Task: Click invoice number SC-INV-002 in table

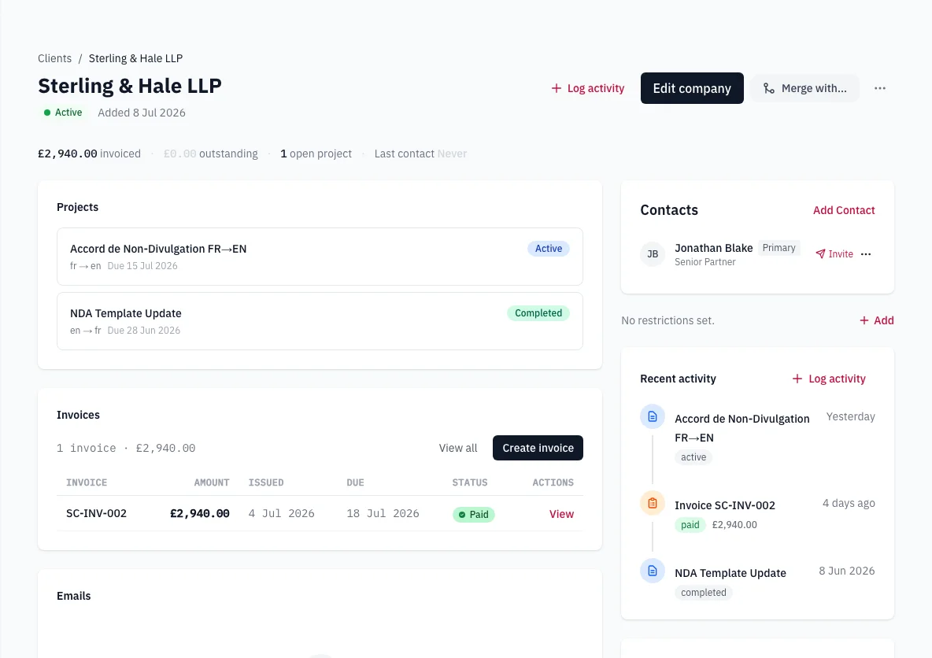Action: point(96,513)
